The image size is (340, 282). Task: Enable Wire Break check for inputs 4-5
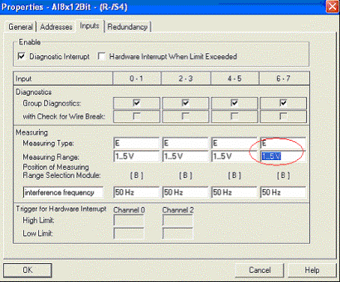[x=234, y=116]
